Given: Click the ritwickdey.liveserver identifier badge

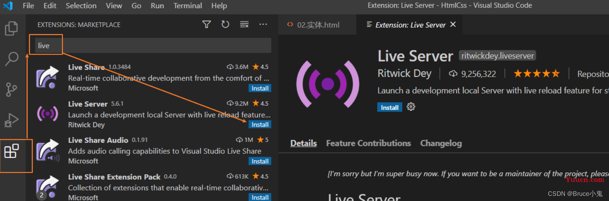Looking at the screenshot, I should click(x=498, y=56).
